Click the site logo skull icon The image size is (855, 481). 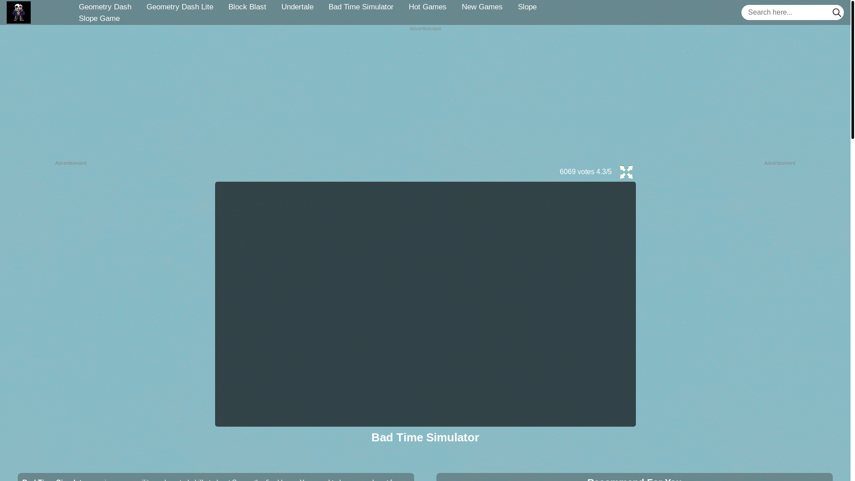click(19, 12)
